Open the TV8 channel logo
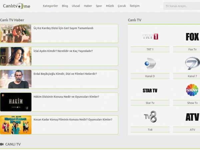 (x=150, y=117)
